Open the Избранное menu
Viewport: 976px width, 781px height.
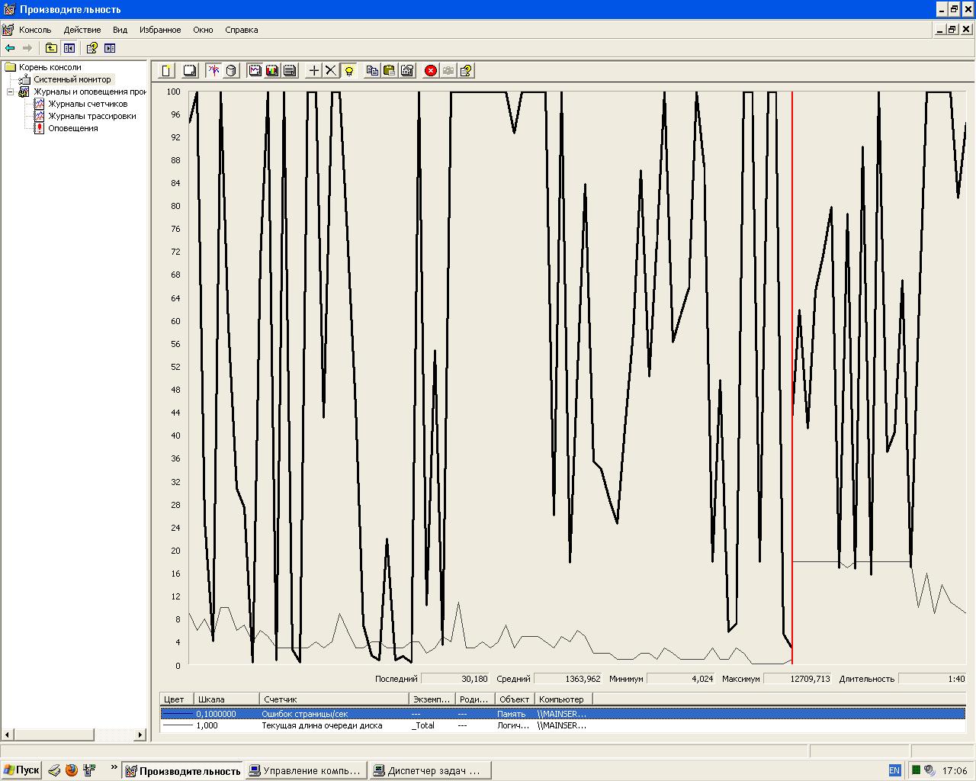point(160,30)
